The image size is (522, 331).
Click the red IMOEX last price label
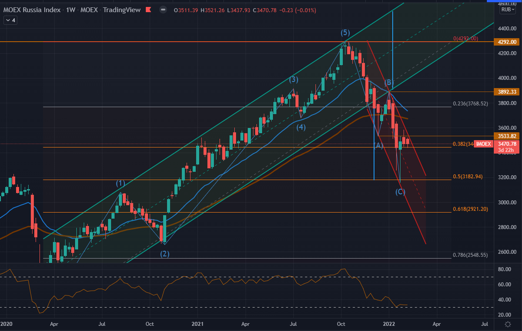point(483,144)
